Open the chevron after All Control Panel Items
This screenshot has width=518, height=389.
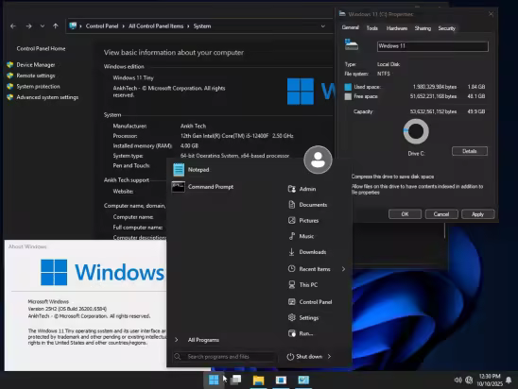tap(188, 26)
